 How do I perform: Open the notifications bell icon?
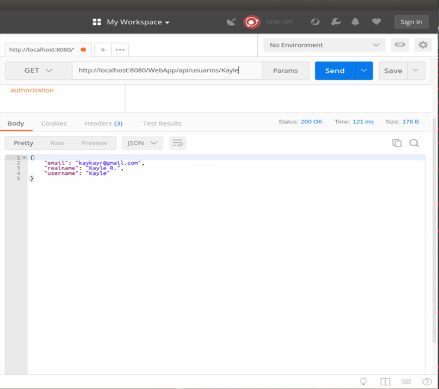355,22
